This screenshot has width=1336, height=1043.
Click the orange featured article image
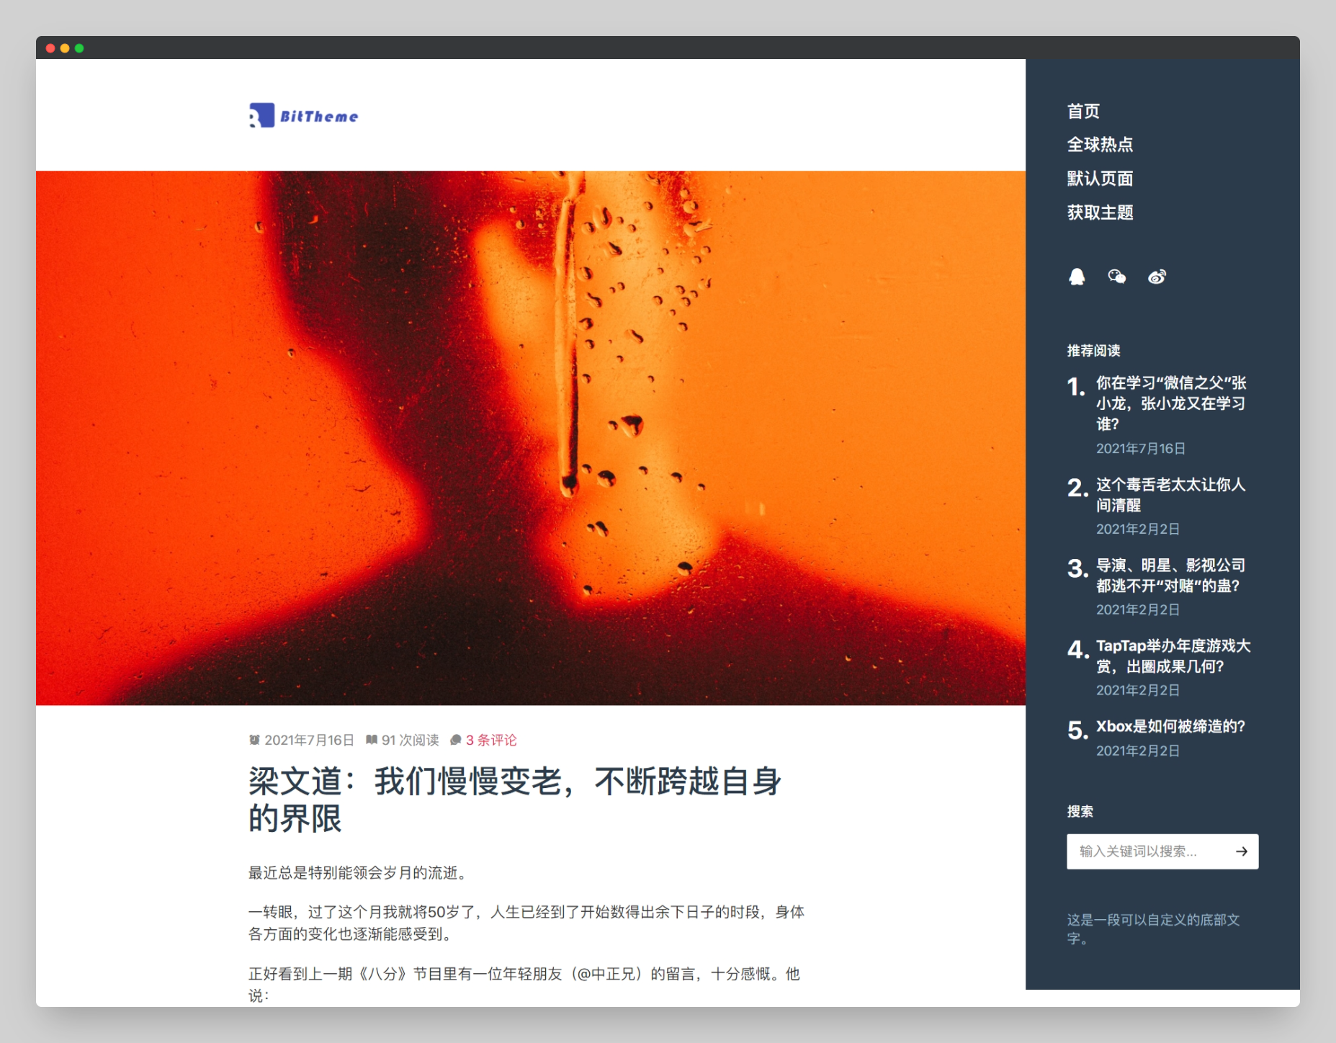(531, 438)
